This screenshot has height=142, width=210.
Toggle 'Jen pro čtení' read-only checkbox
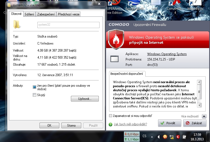click(34, 87)
